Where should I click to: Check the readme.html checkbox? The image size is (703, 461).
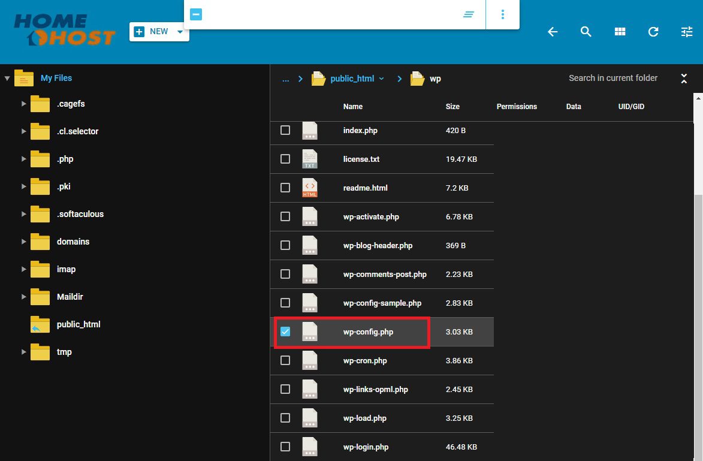(285, 188)
